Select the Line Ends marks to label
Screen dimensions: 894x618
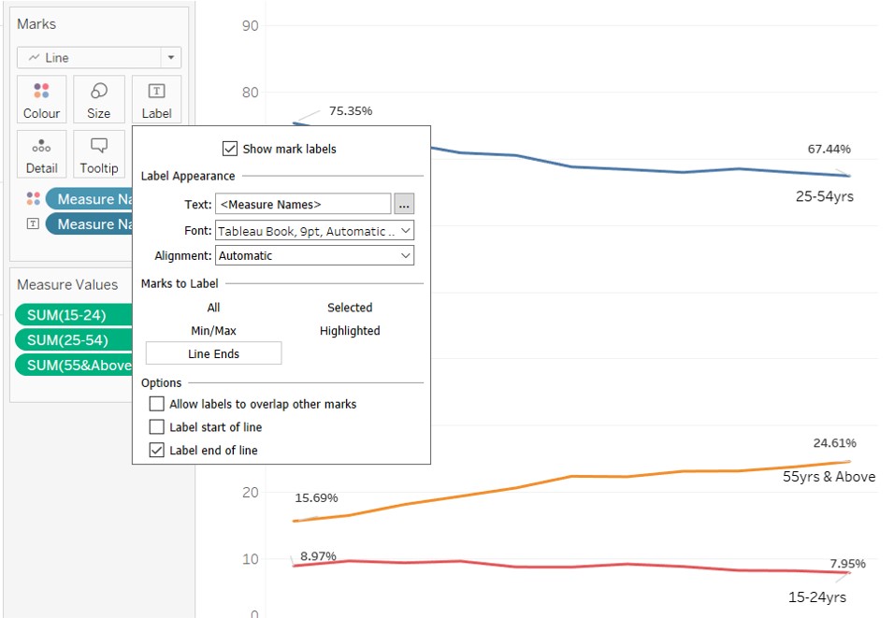pos(212,352)
